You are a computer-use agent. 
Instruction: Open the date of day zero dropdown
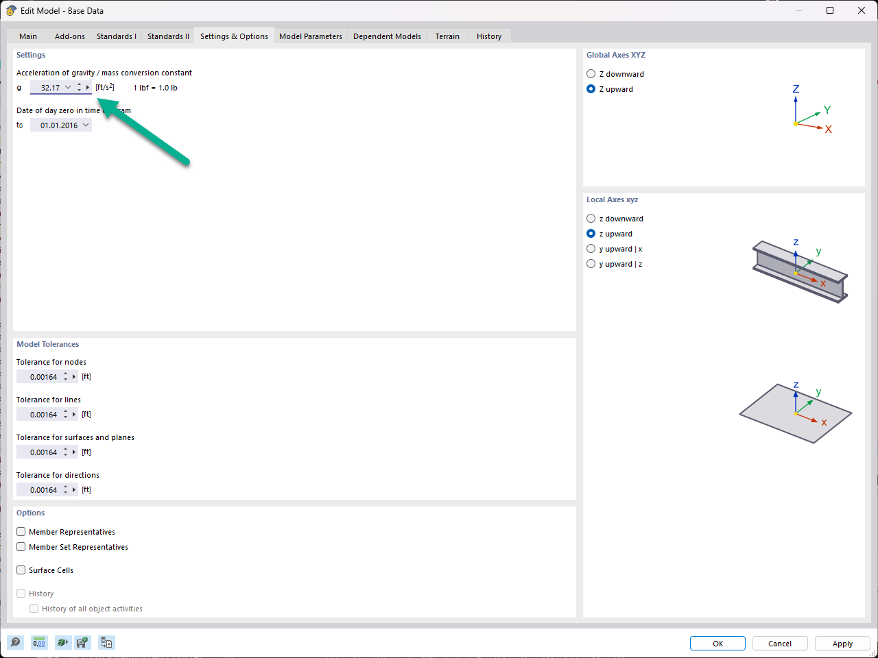click(x=86, y=125)
